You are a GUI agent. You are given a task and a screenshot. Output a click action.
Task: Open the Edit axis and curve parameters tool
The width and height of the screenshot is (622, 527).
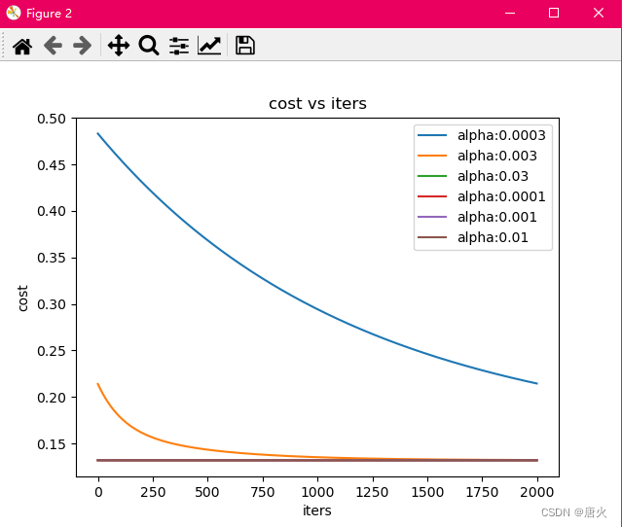point(209,45)
